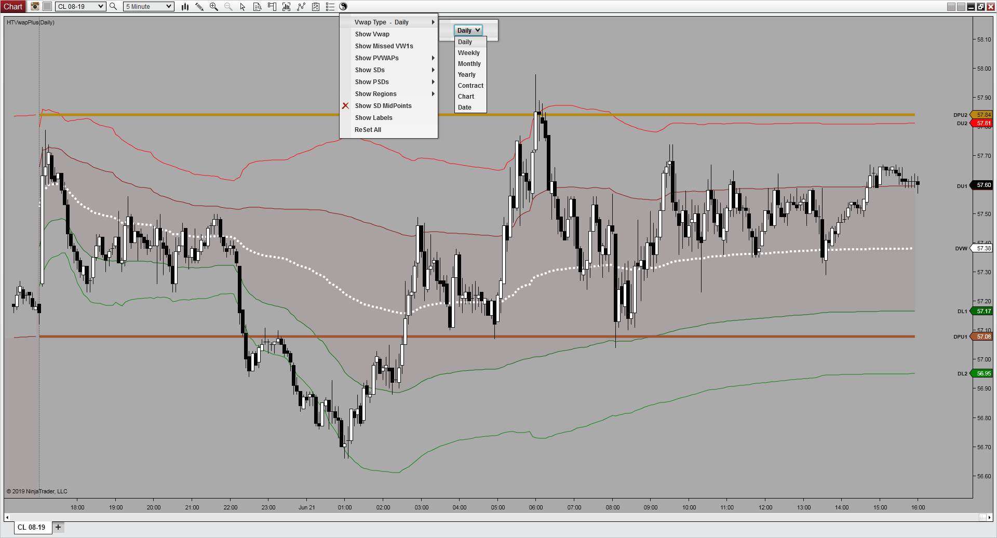Open the drawing tools pencil icon

tap(199, 6)
